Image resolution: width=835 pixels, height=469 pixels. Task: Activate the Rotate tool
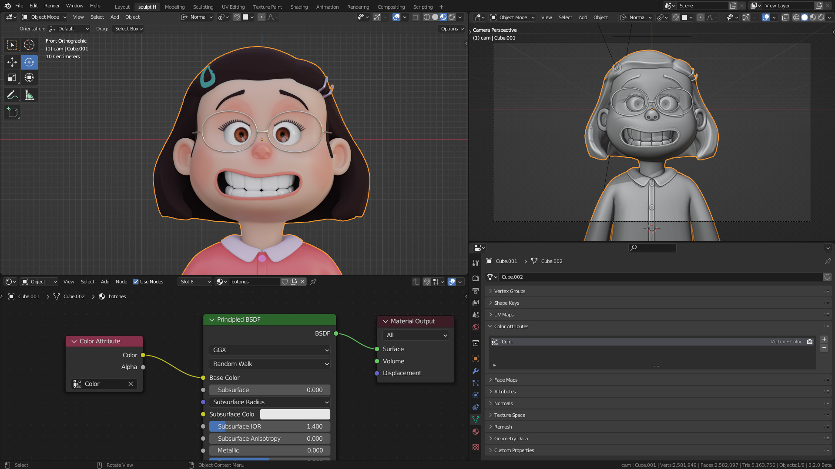coord(29,62)
